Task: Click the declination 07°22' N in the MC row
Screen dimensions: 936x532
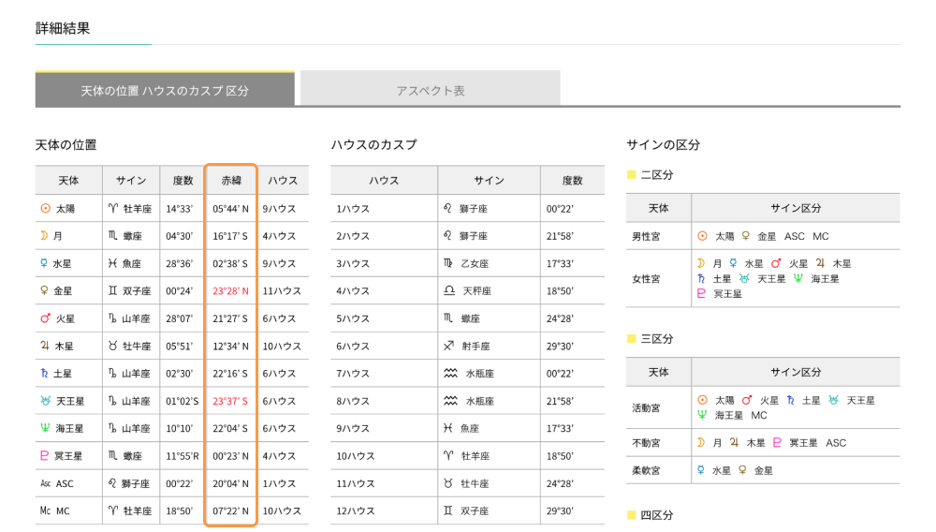Action: [x=230, y=510]
